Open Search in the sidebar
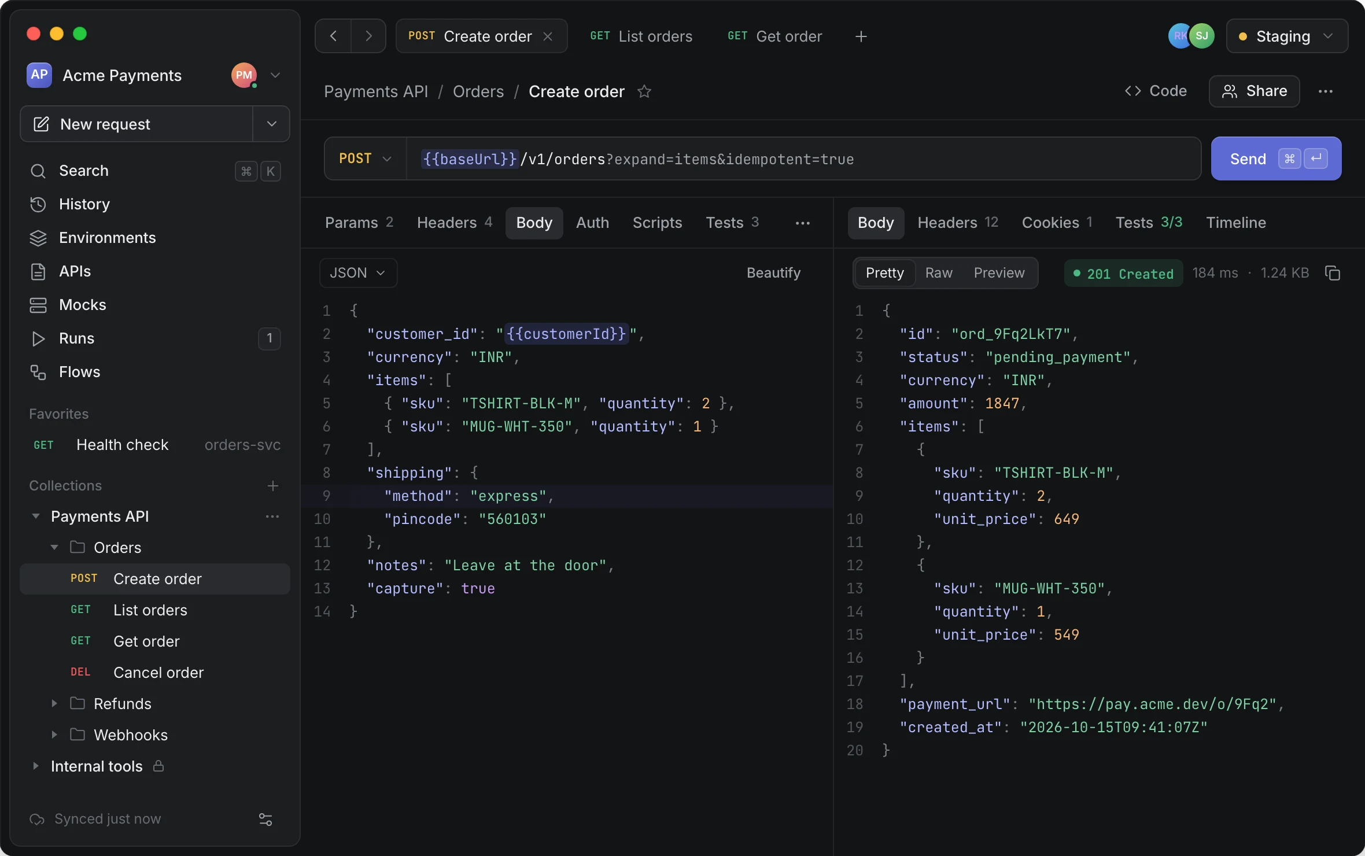Viewport: 1365px width, 856px height. click(x=155, y=171)
